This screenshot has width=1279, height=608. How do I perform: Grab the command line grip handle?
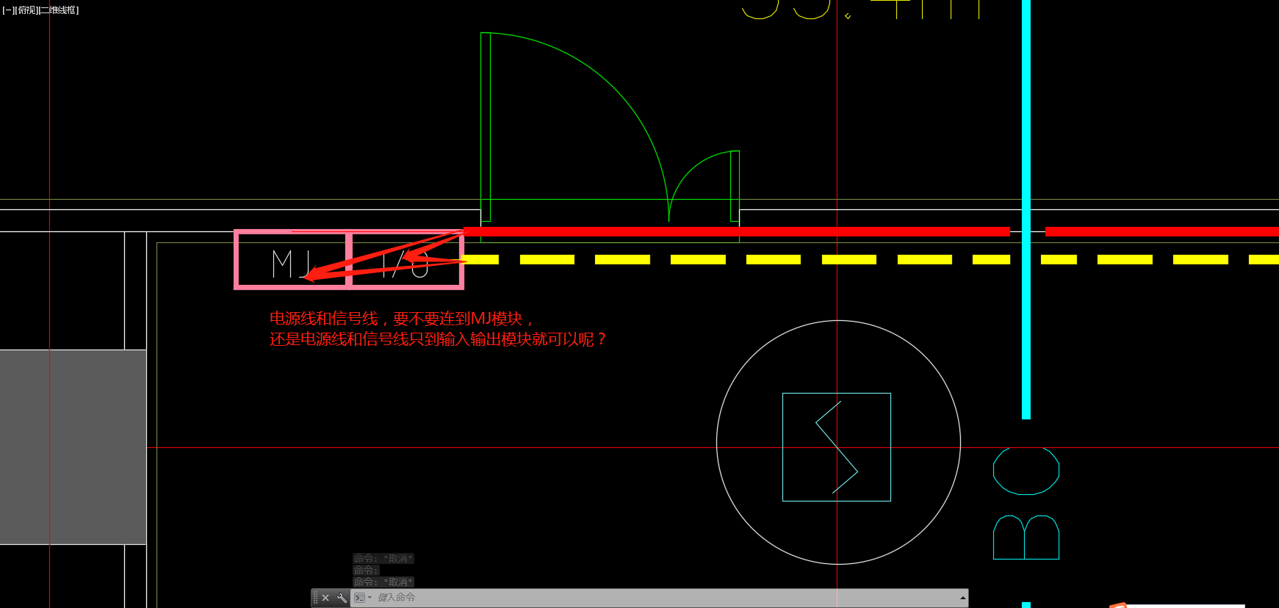[315, 598]
